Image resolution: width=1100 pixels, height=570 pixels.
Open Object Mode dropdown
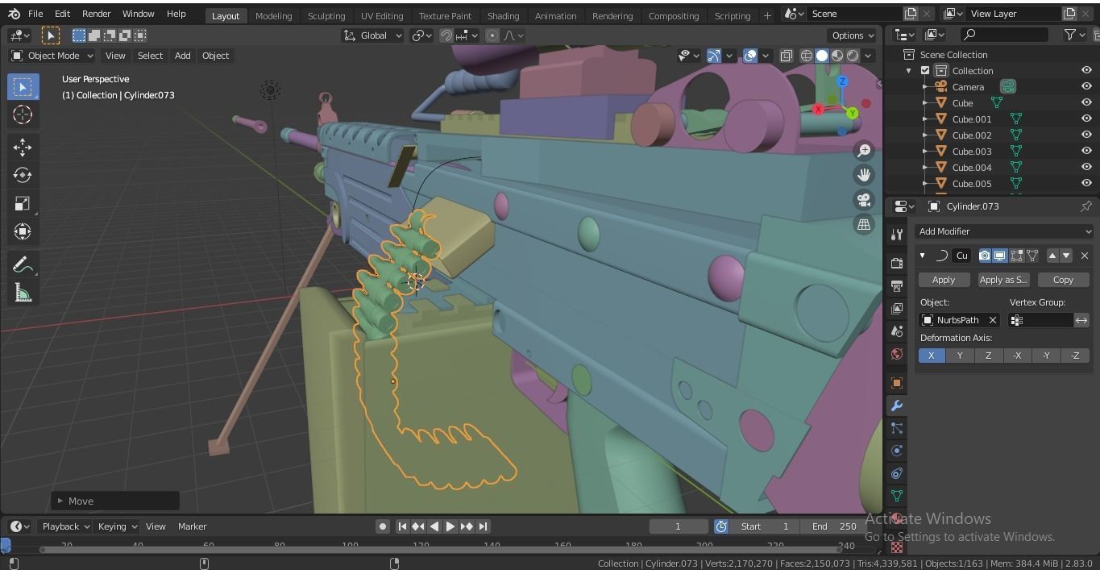(x=52, y=56)
